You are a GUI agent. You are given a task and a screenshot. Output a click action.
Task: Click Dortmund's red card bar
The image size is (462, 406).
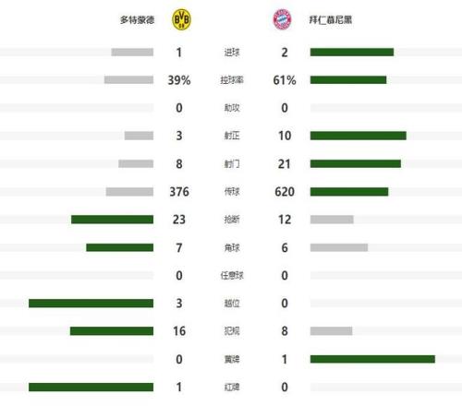coord(91,387)
